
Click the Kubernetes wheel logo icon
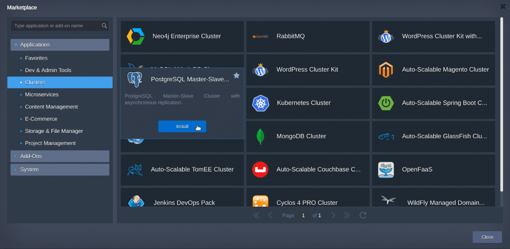click(260, 103)
